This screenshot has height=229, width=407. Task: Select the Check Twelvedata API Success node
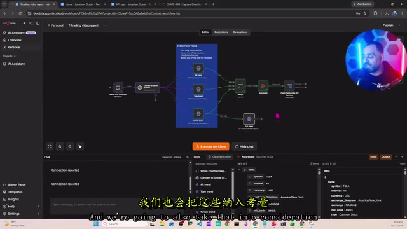[289, 86]
